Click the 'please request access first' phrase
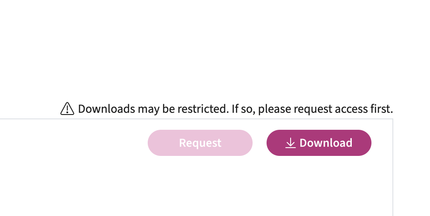Image resolution: width=430 pixels, height=216 pixels. 326,109
